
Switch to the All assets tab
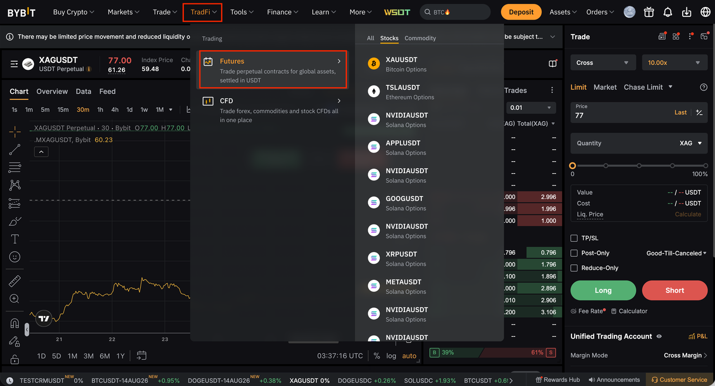coord(370,38)
